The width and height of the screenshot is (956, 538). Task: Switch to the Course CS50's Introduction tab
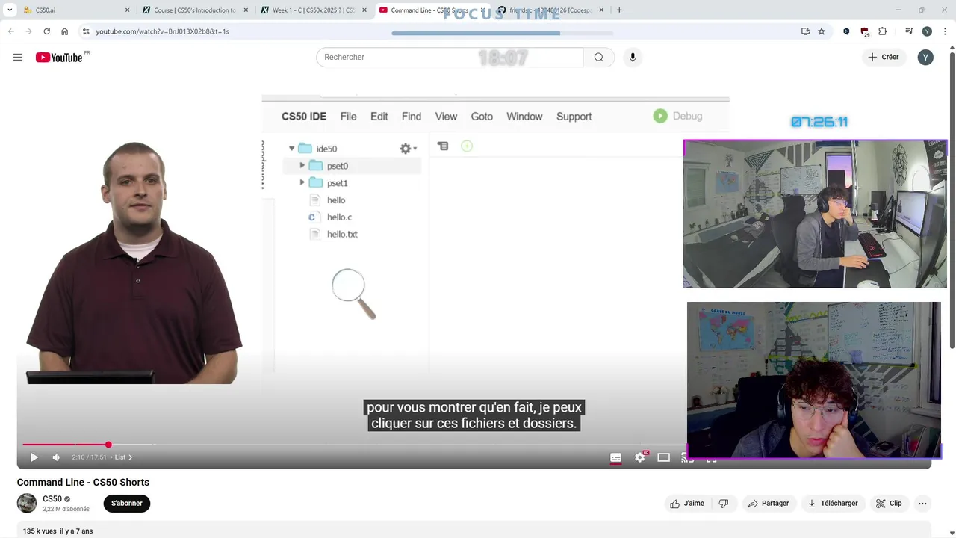click(x=194, y=10)
